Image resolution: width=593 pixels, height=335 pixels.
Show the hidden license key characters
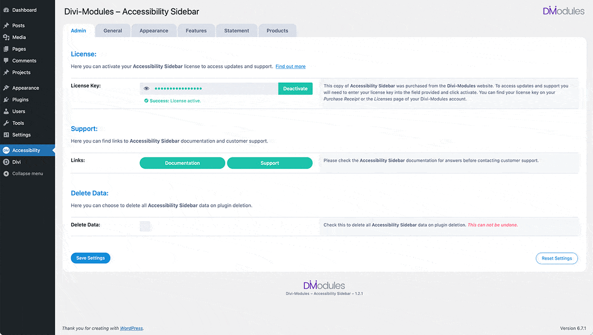(146, 88)
